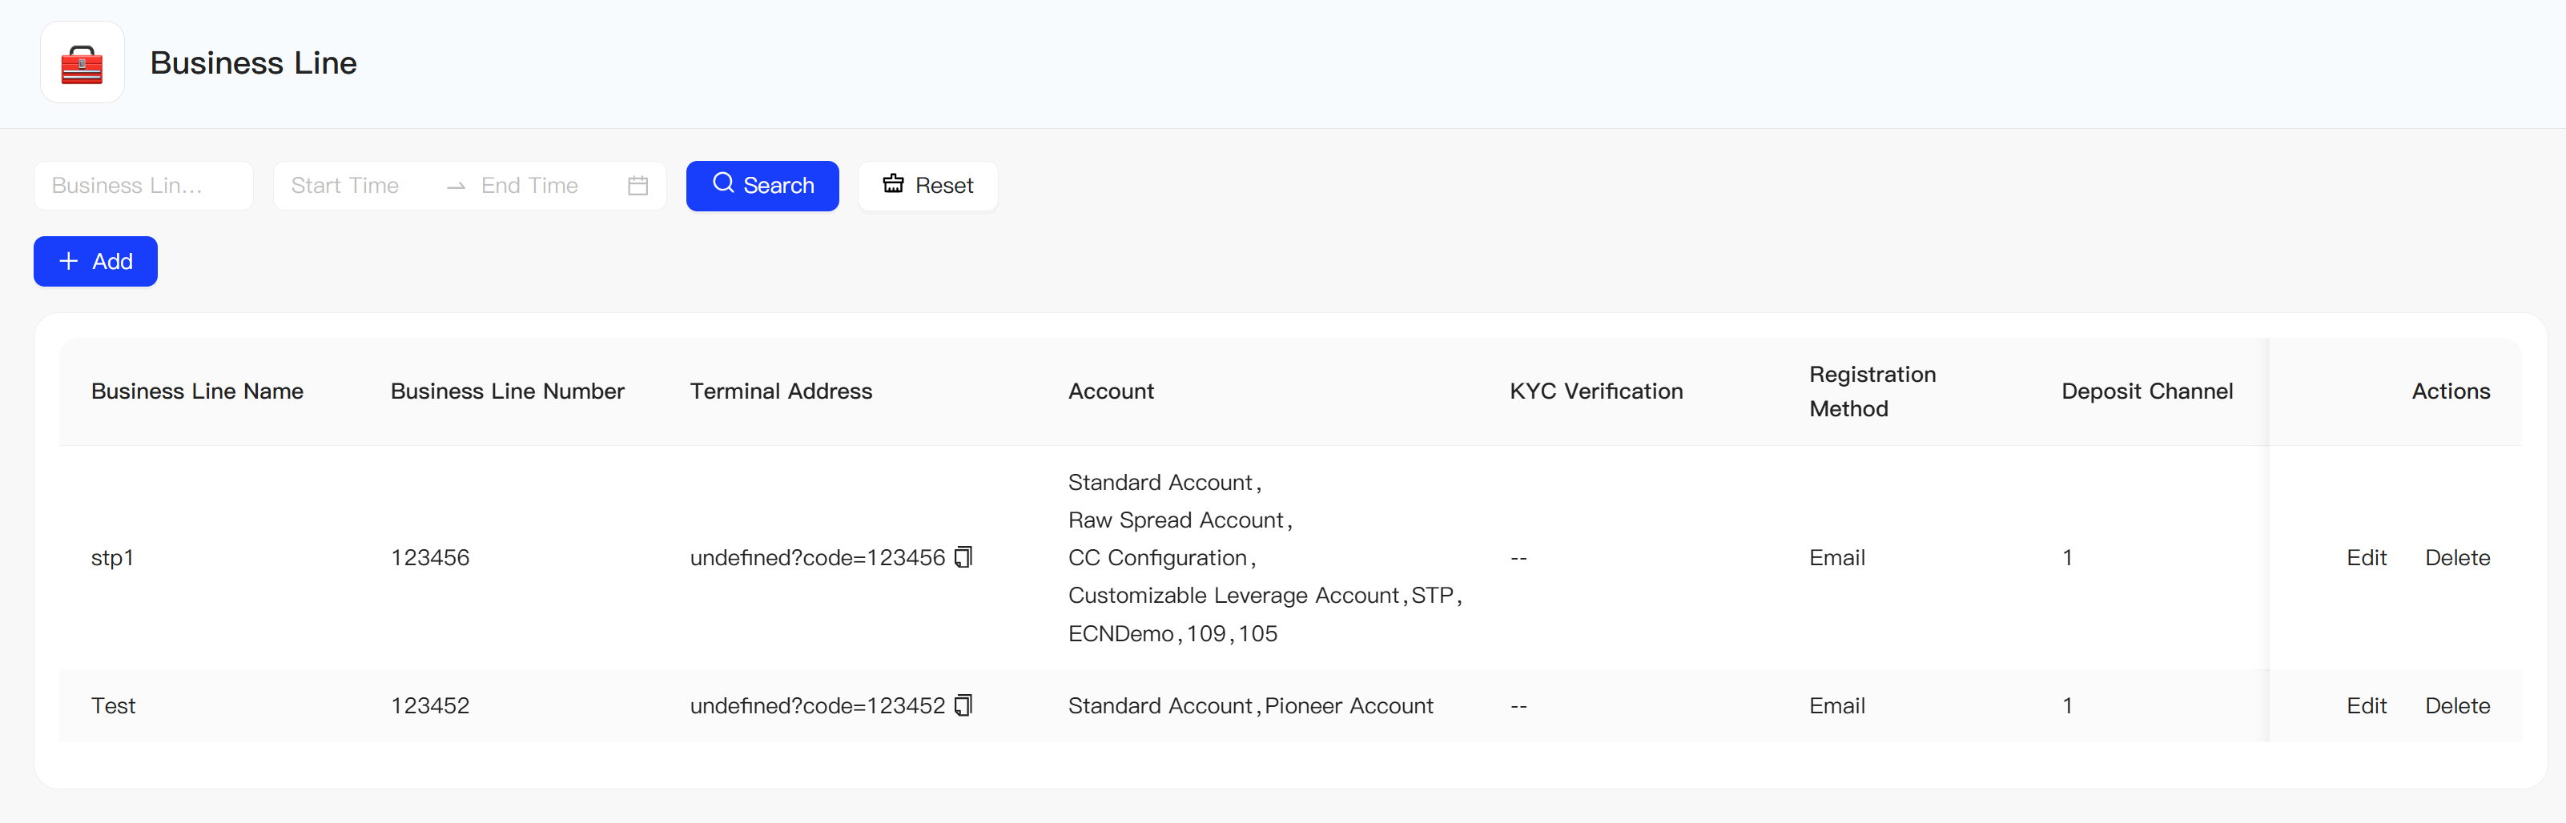
Task: Click the Deposit Channel column header
Action: [x=2146, y=392]
